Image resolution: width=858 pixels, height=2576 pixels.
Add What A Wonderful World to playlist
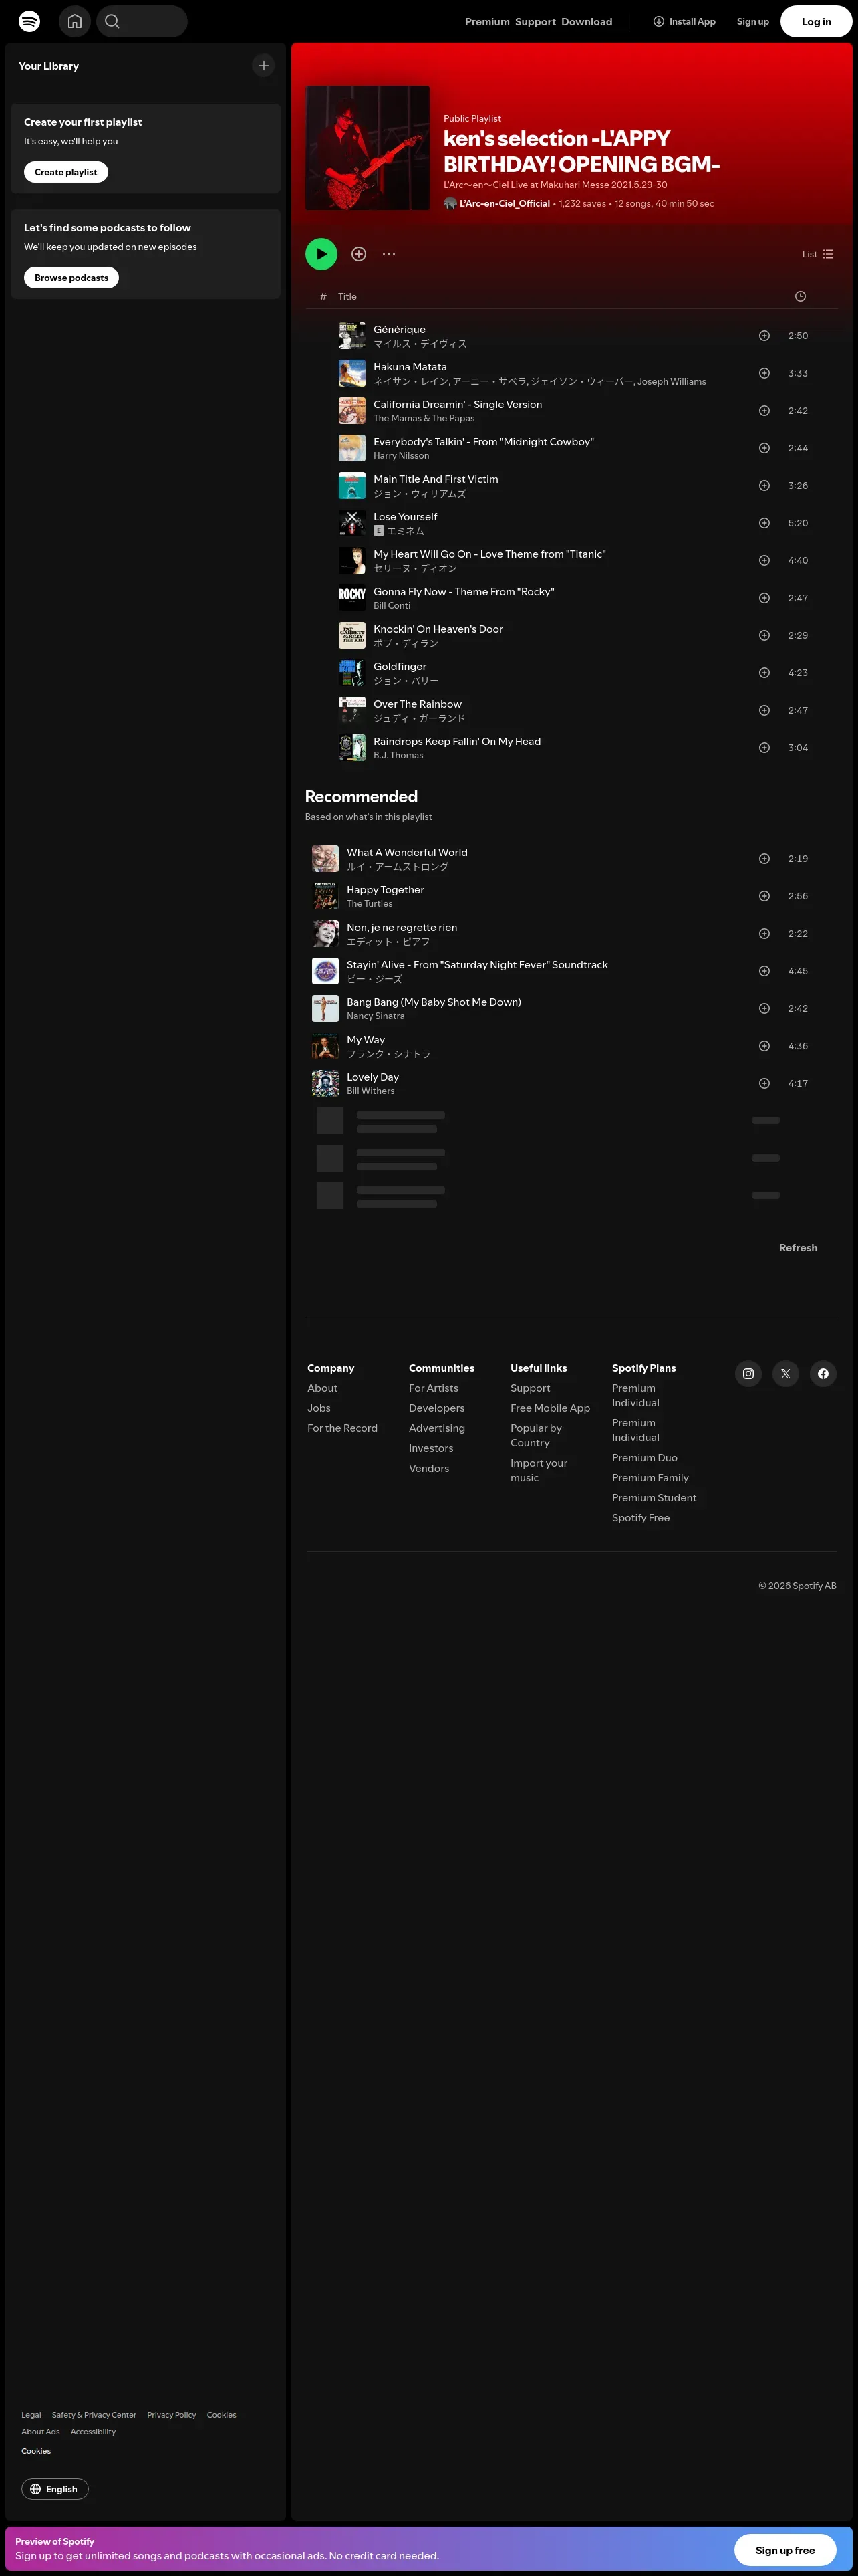(x=764, y=859)
